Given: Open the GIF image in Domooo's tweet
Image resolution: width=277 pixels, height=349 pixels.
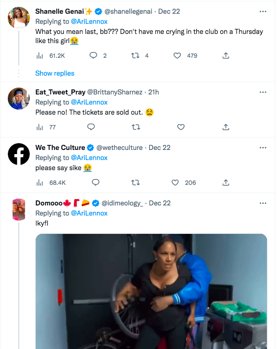Looking at the screenshot, I should (x=151, y=291).
